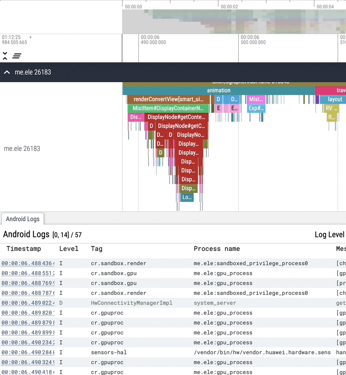
Task: Select the animation slice in the trace
Action: tap(218, 91)
